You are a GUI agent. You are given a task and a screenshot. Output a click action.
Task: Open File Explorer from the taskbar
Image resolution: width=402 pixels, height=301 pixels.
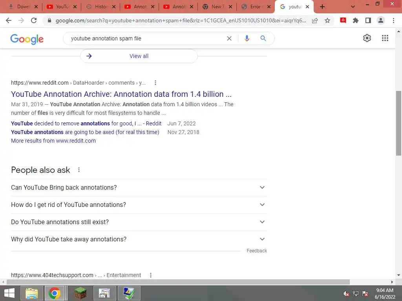click(x=32, y=293)
